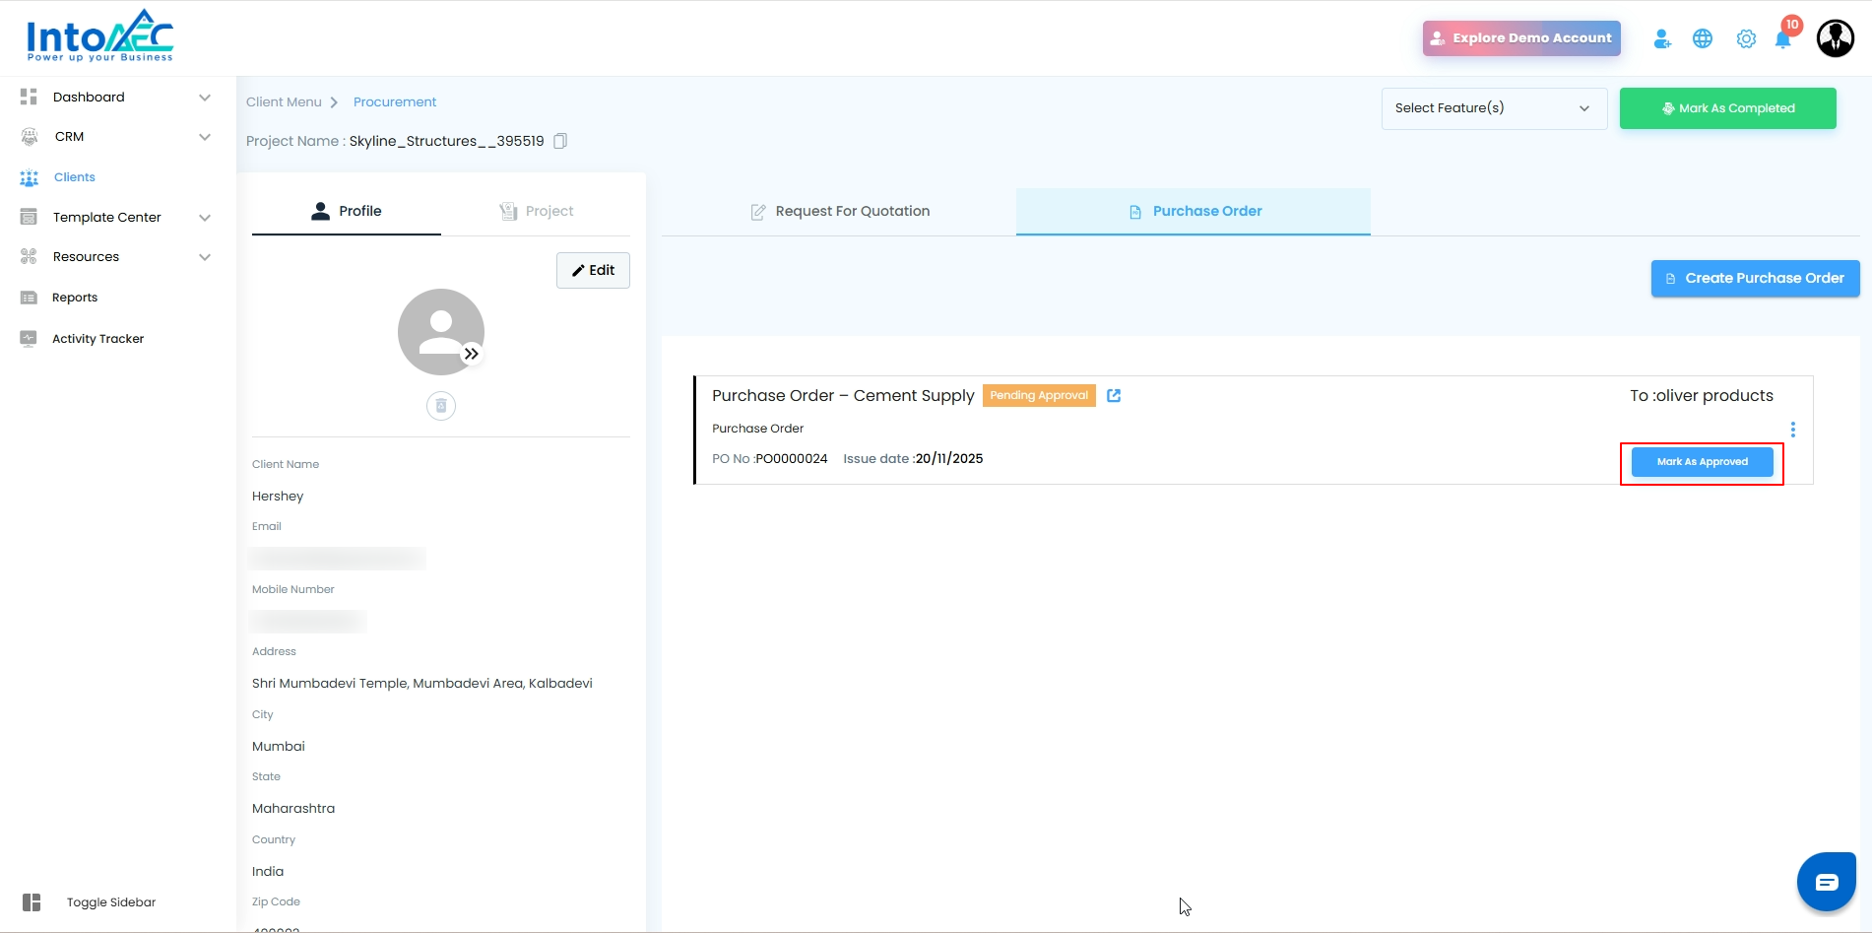Screen dimensions: 1872x933
Task: Click the double-arrow on profile avatar
Action: coord(472,354)
